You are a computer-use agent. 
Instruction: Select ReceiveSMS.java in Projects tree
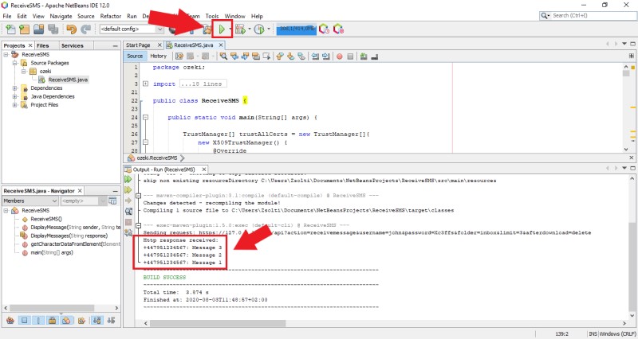[x=68, y=80]
